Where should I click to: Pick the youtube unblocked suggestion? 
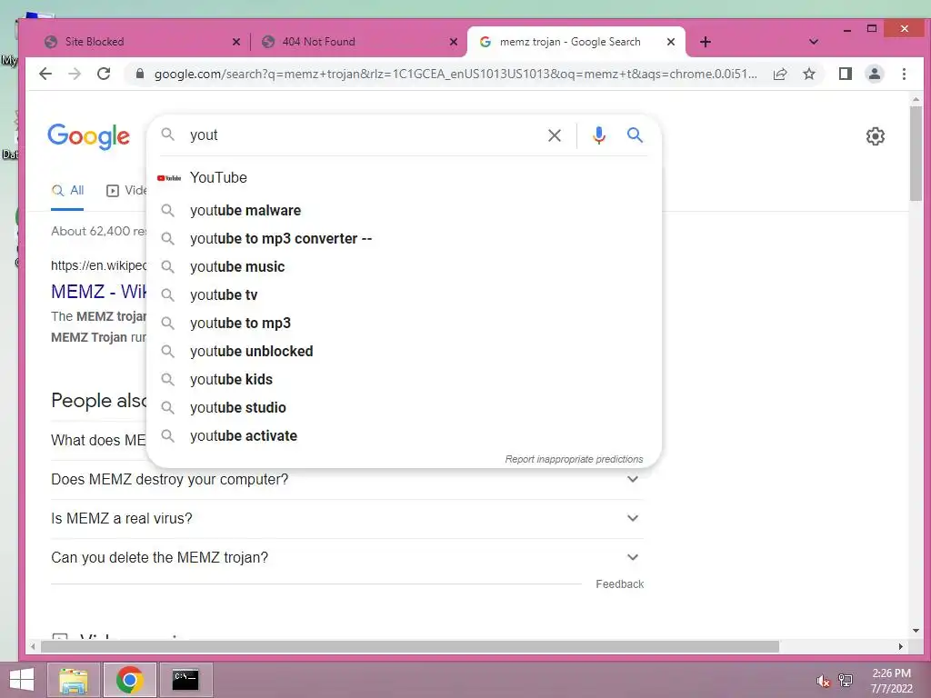tap(404, 352)
